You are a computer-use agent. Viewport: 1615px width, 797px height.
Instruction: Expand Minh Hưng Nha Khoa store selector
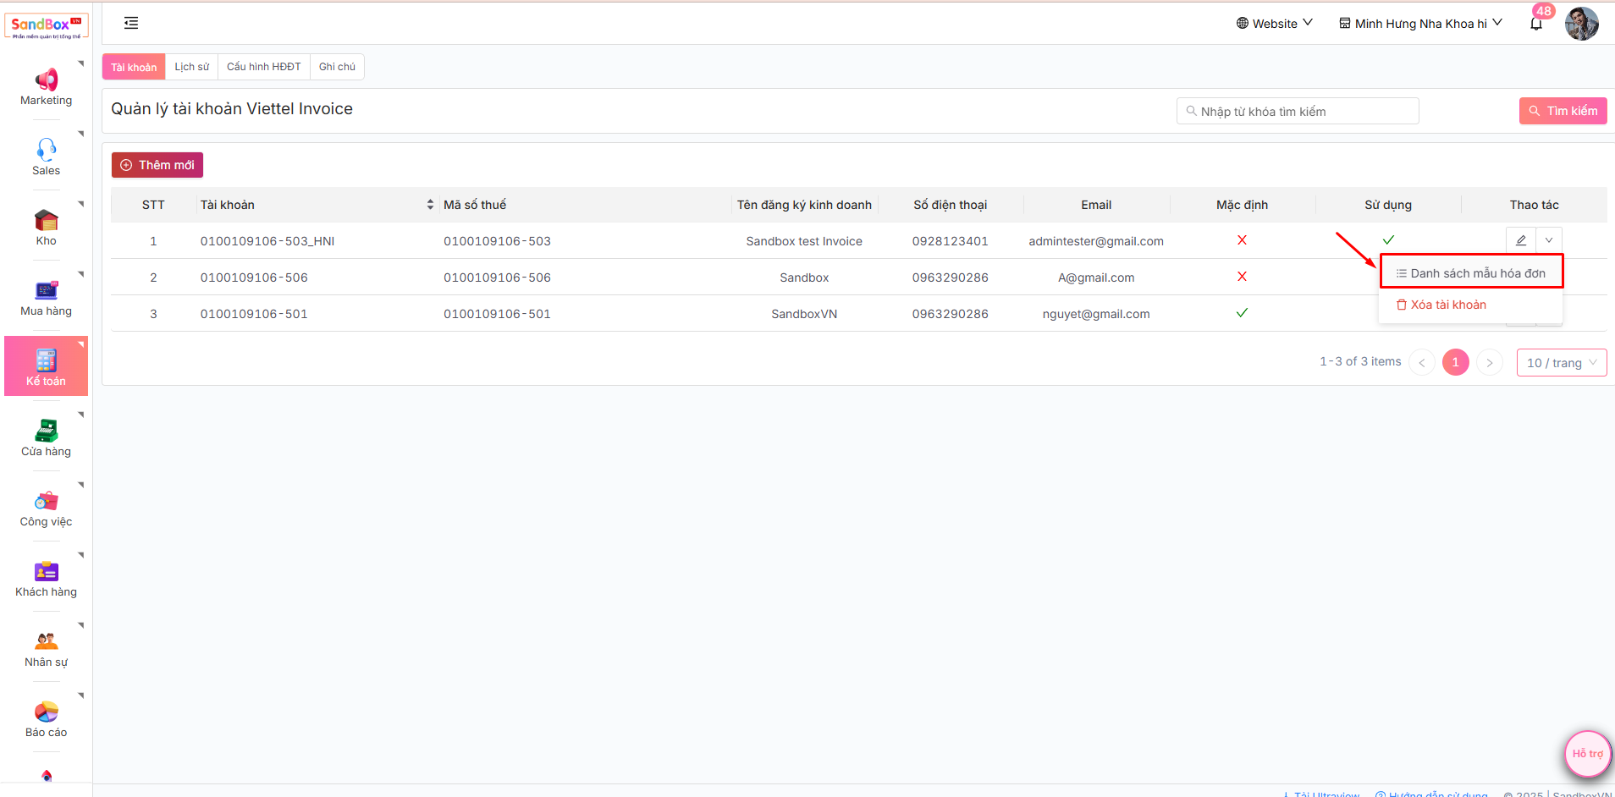[x=1420, y=24]
